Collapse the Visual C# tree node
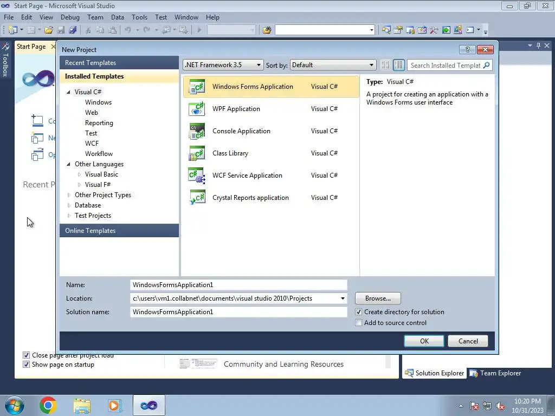Viewport: 555px width, 416px height. click(69, 92)
